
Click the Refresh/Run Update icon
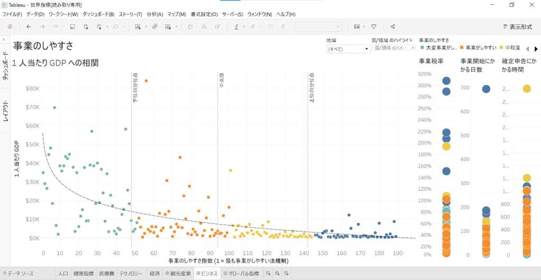point(116,26)
